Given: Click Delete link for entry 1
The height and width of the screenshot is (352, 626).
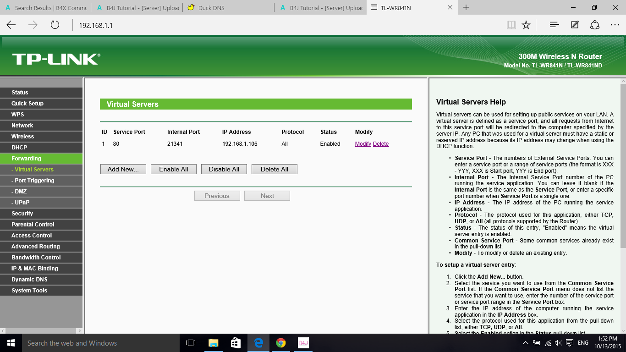Looking at the screenshot, I should pyautogui.click(x=381, y=144).
